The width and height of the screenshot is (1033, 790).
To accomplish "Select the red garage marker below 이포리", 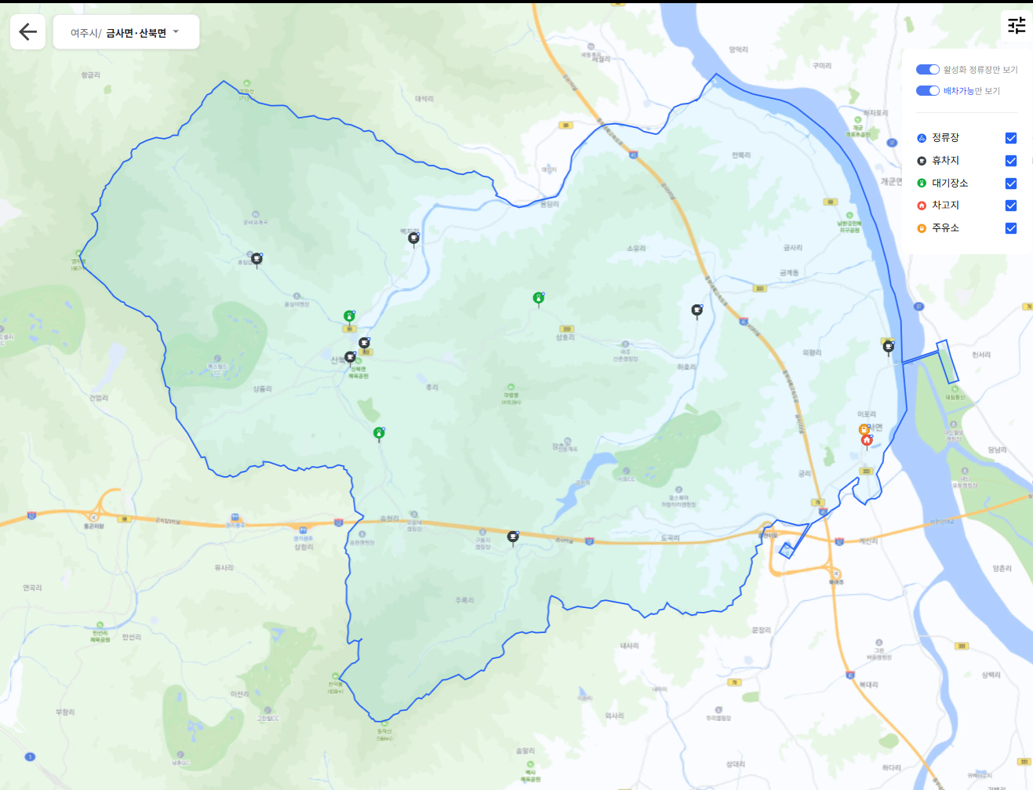I will (x=867, y=441).
